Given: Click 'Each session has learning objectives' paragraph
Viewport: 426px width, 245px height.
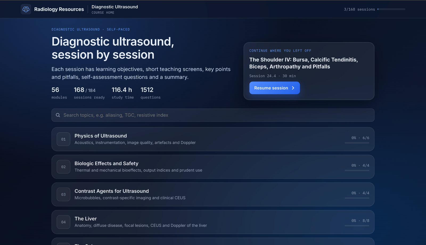Looking at the screenshot, I should coord(141,73).
